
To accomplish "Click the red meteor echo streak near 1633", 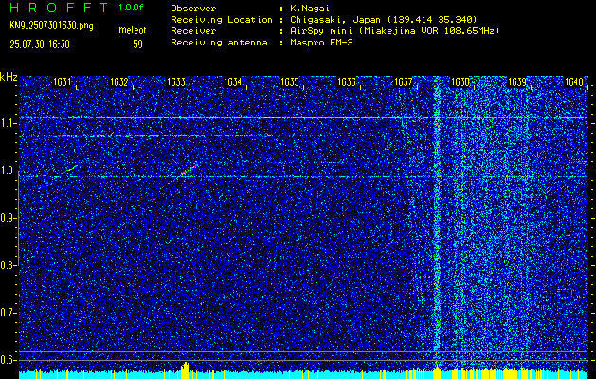I will tap(188, 171).
